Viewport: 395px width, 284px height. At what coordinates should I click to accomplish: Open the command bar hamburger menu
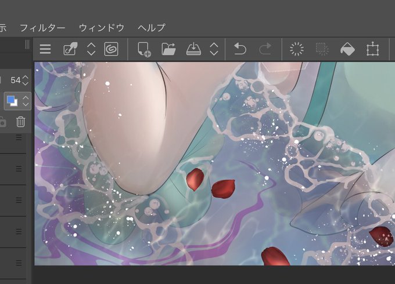coord(45,49)
